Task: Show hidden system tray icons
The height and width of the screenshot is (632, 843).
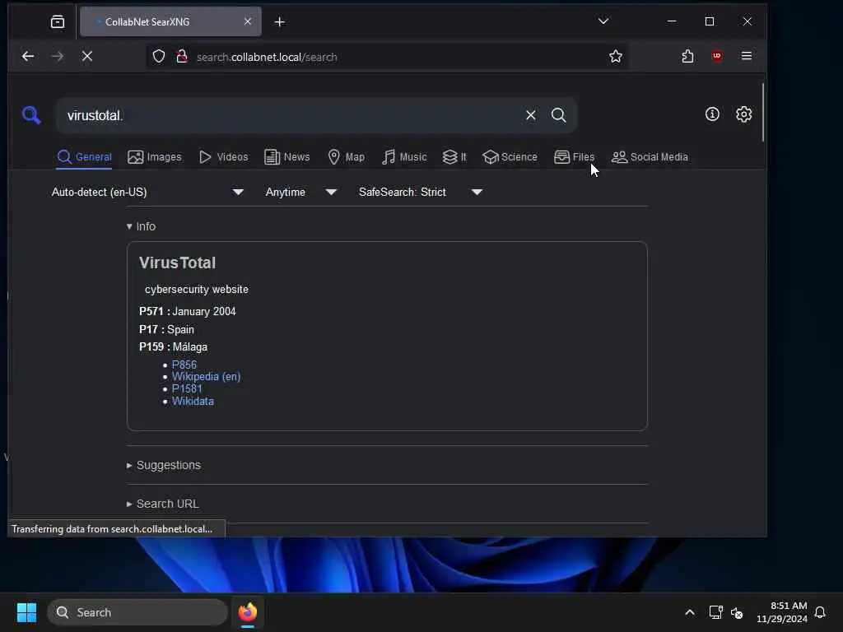Action: 690,612
